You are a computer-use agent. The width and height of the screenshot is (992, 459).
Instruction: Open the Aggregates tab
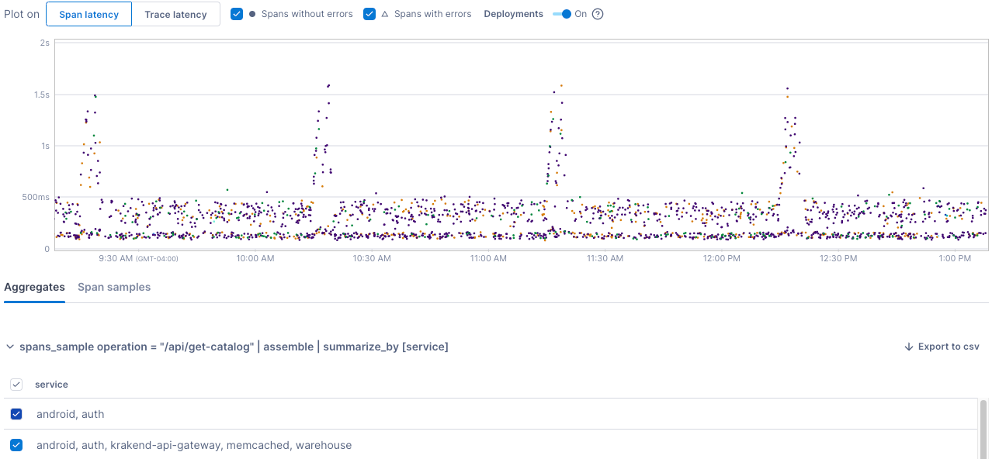pos(34,287)
